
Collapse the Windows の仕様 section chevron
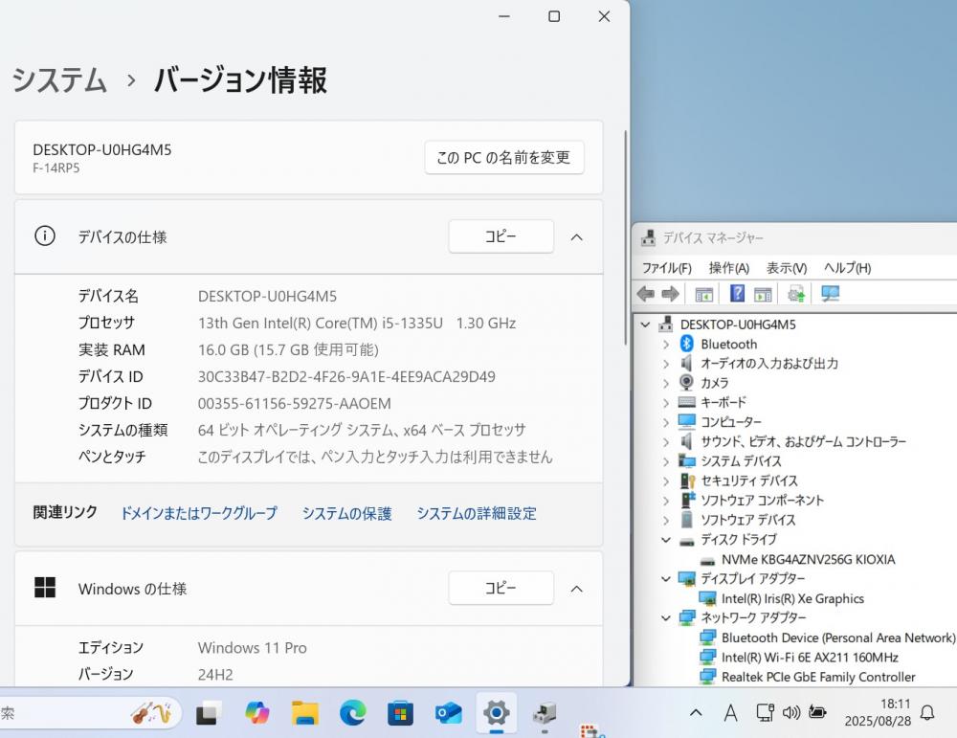577,589
